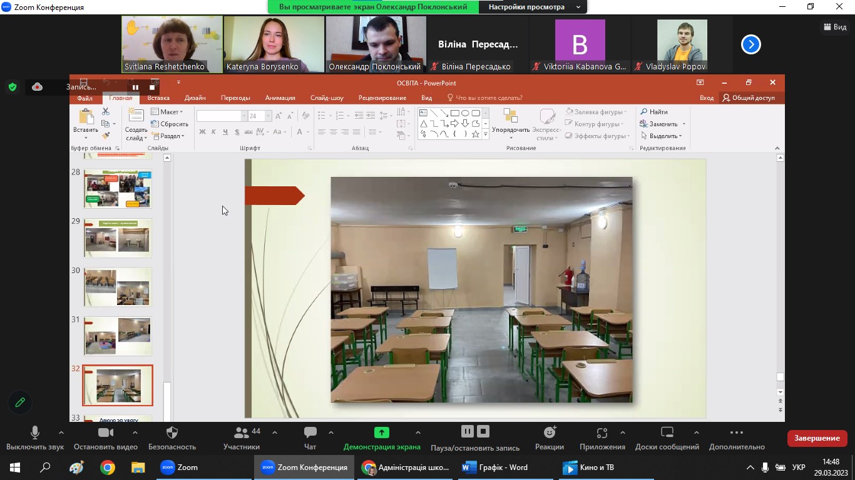Viewport: 855px width, 480px height.
Task: Open the Apps icon in Zoom toolbar
Action: coord(602,432)
